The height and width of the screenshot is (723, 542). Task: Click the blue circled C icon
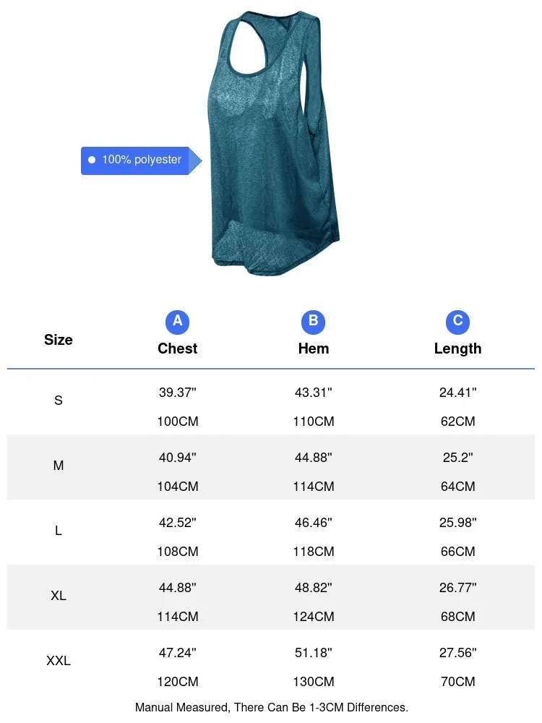coord(457,322)
